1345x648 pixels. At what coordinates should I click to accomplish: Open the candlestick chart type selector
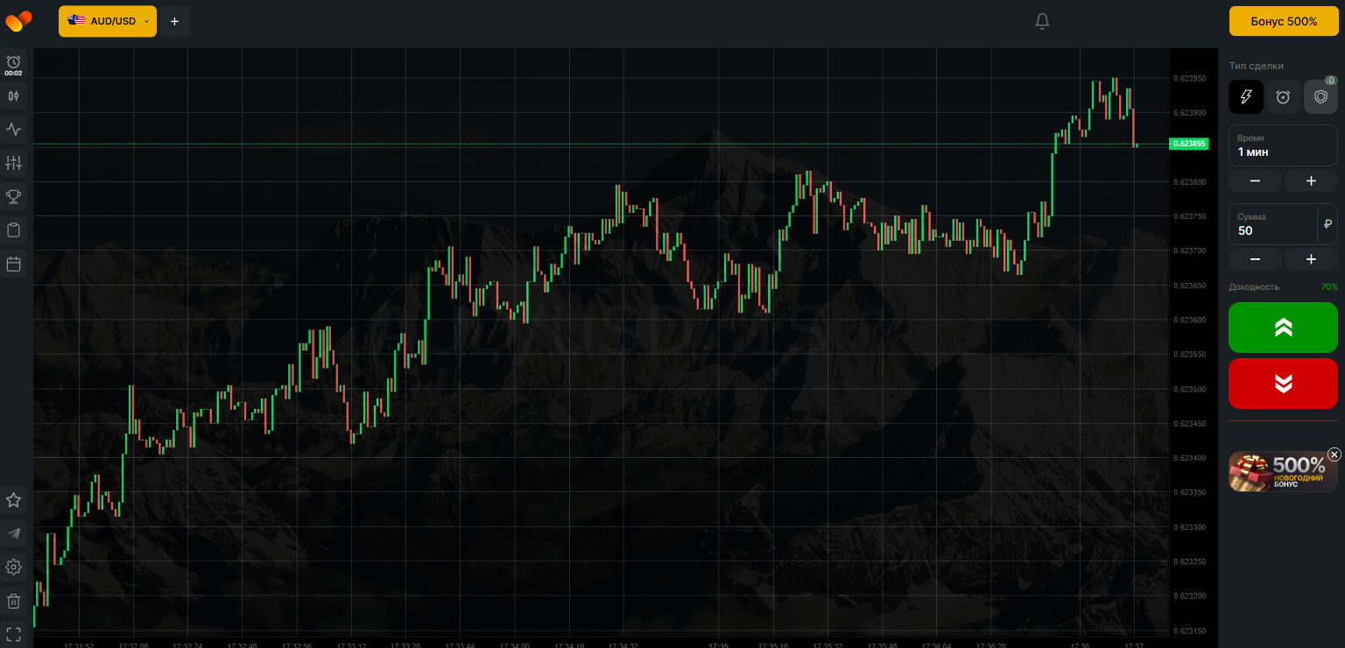13,95
